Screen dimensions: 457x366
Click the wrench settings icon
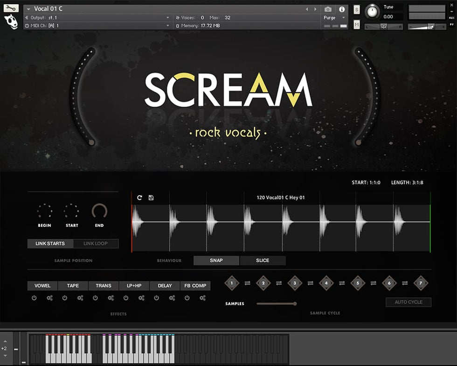point(11,8)
